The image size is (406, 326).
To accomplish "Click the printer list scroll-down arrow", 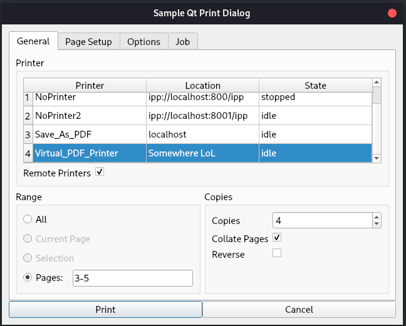I will click(x=377, y=158).
